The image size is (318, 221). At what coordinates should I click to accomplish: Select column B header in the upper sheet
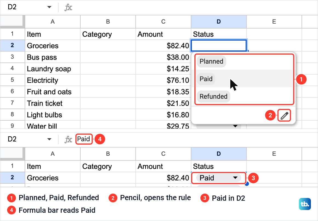click(x=108, y=21)
